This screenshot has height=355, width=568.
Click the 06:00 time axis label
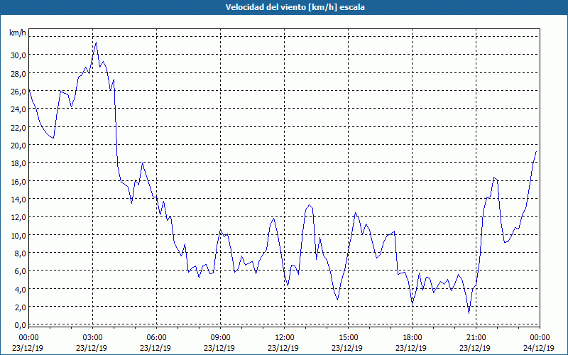tap(156, 338)
